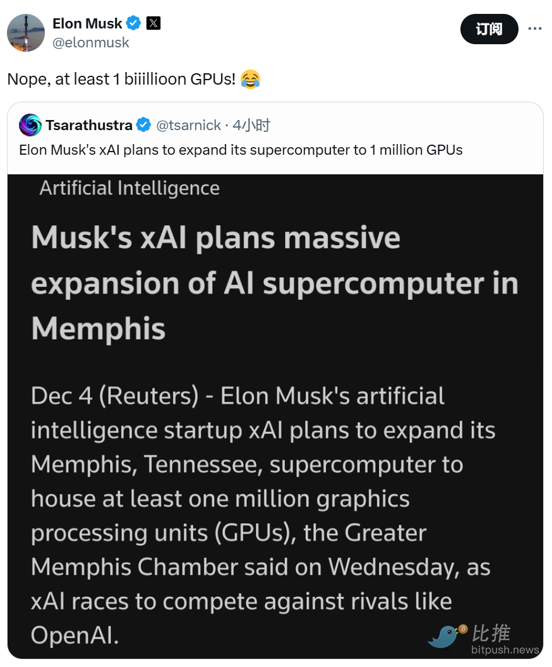Open the three-dot more options menu

coord(534,29)
